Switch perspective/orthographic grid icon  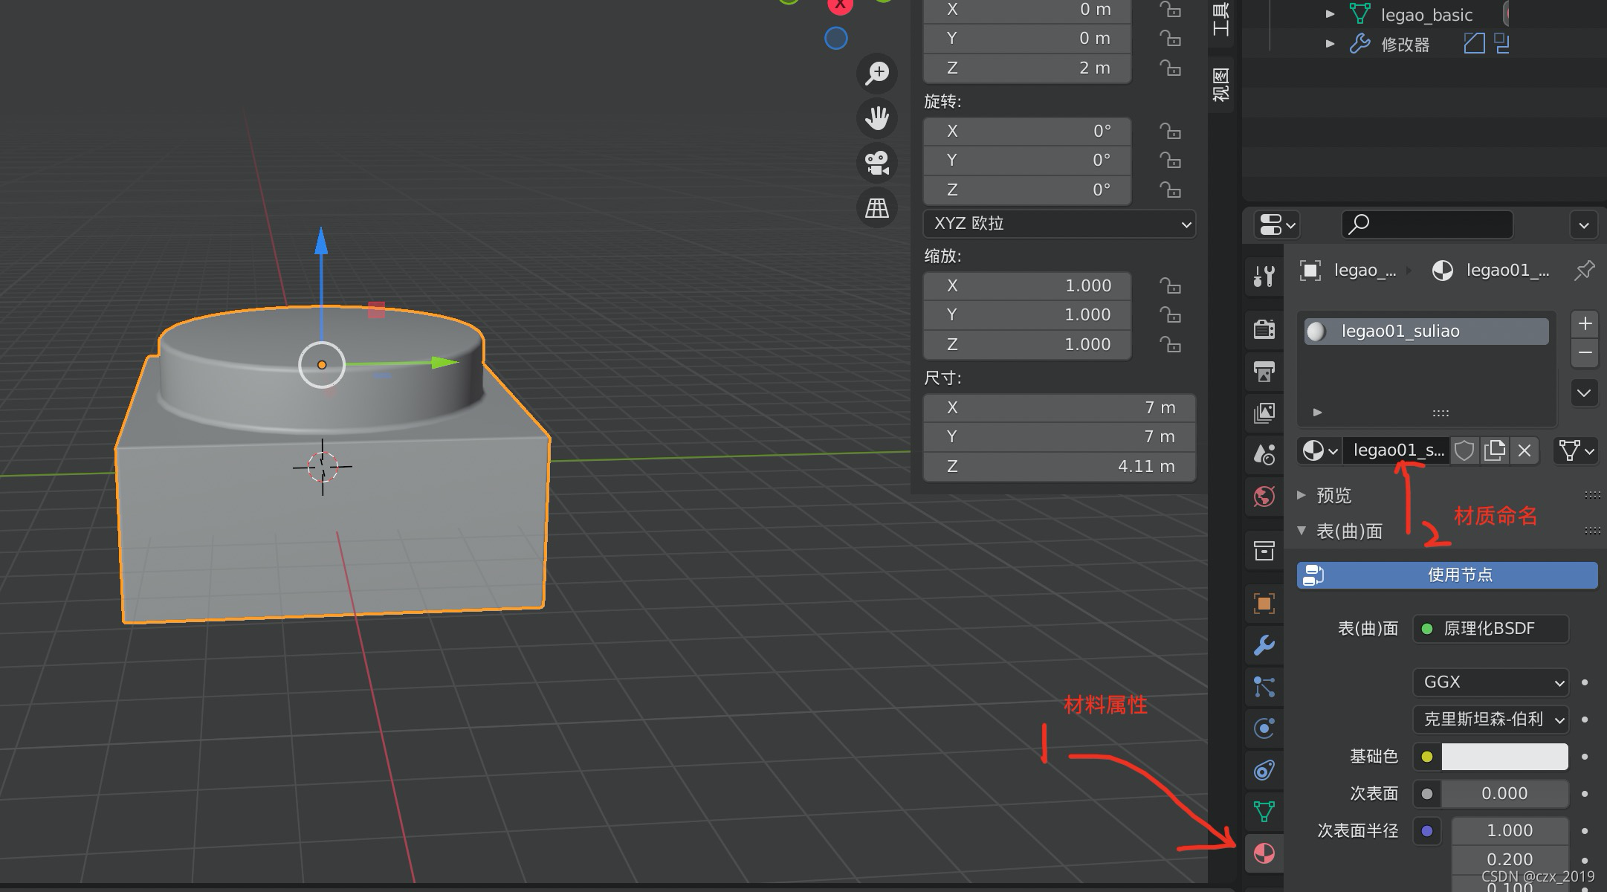pos(877,208)
